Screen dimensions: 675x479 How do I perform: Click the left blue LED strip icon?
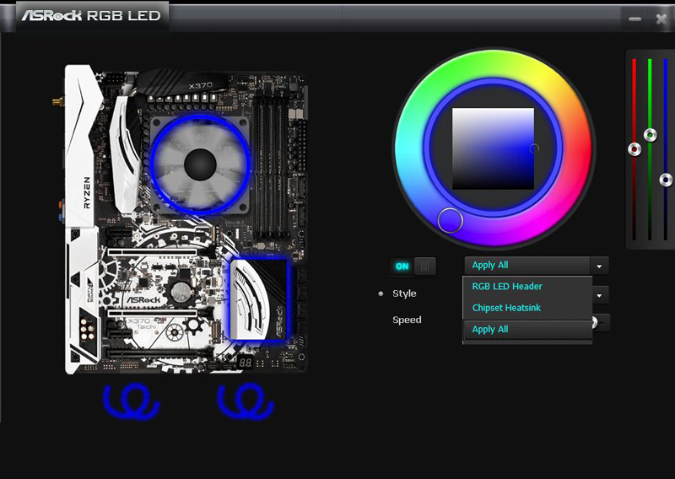point(129,401)
